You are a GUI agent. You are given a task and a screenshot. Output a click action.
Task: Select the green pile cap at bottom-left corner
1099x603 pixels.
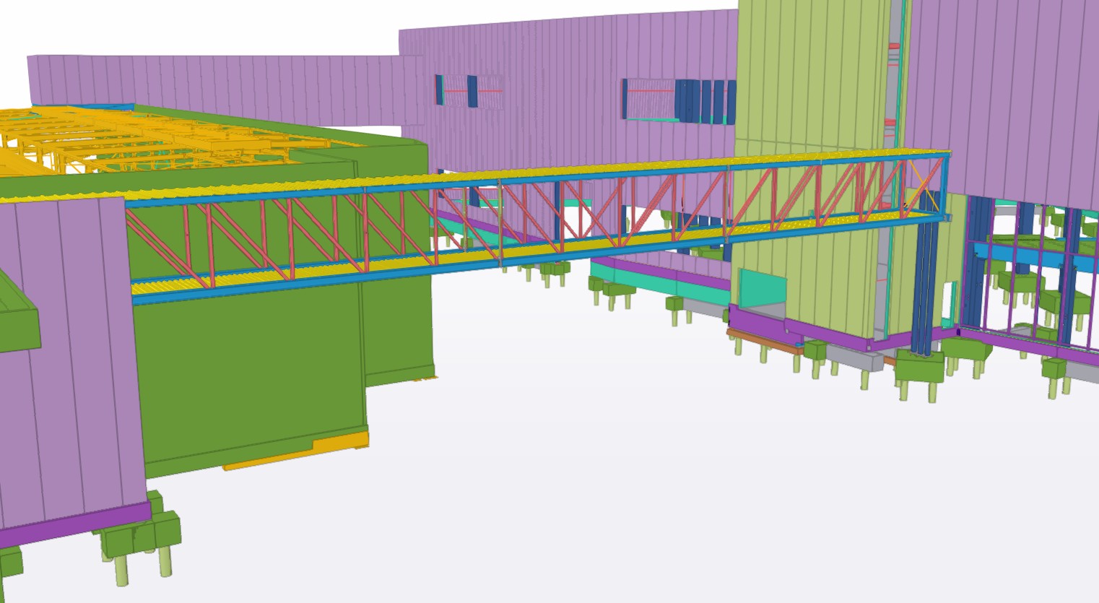(141, 534)
